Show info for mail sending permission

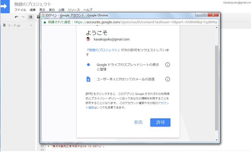point(167,79)
